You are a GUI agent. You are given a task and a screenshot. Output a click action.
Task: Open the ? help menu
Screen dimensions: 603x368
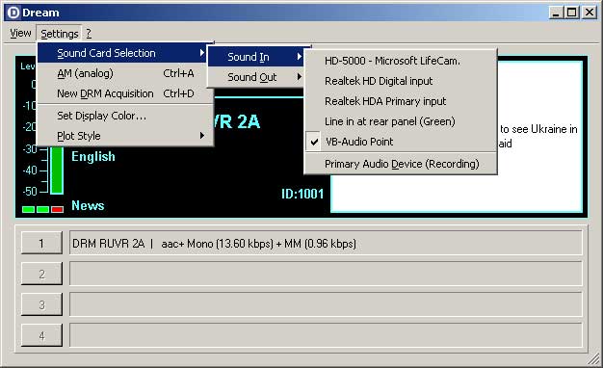[89, 34]
